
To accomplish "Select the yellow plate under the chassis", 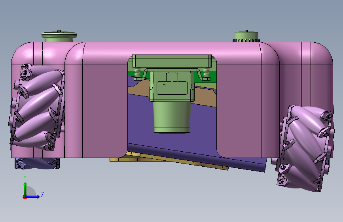I will point(169,161).
